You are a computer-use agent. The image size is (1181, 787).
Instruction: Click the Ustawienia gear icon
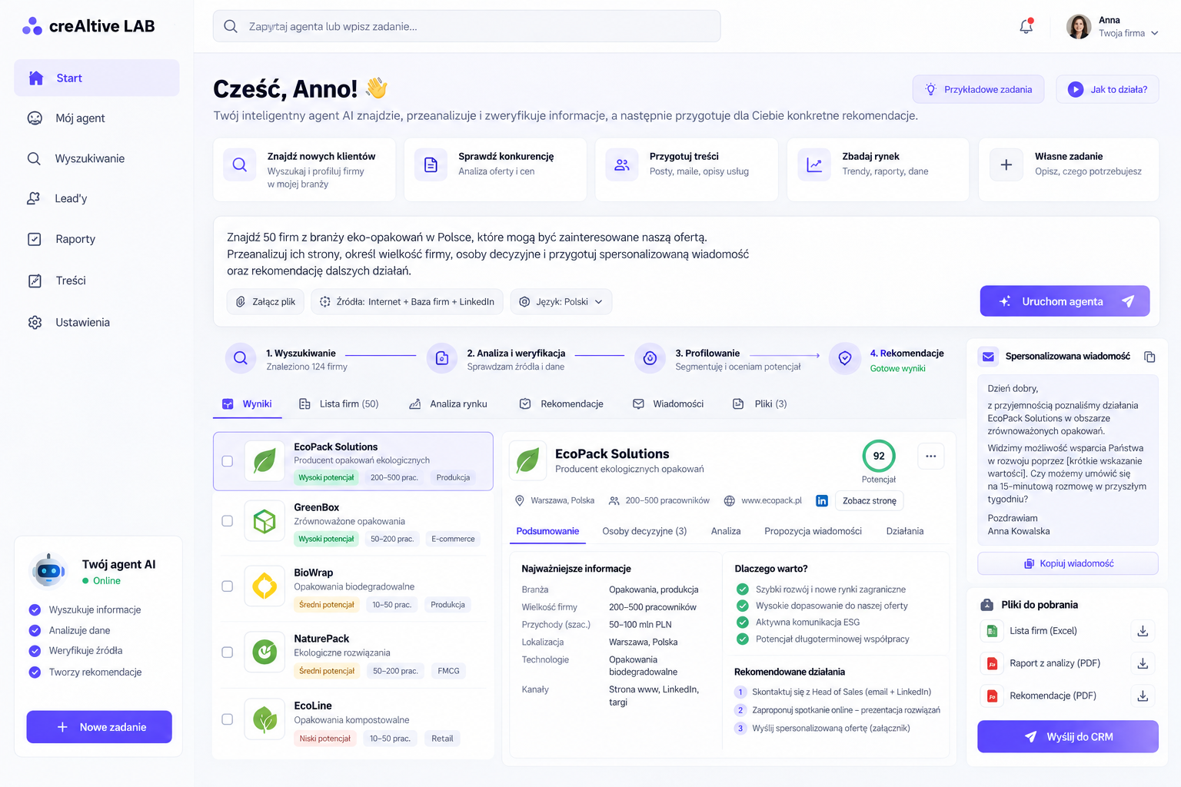coord(35,322)
